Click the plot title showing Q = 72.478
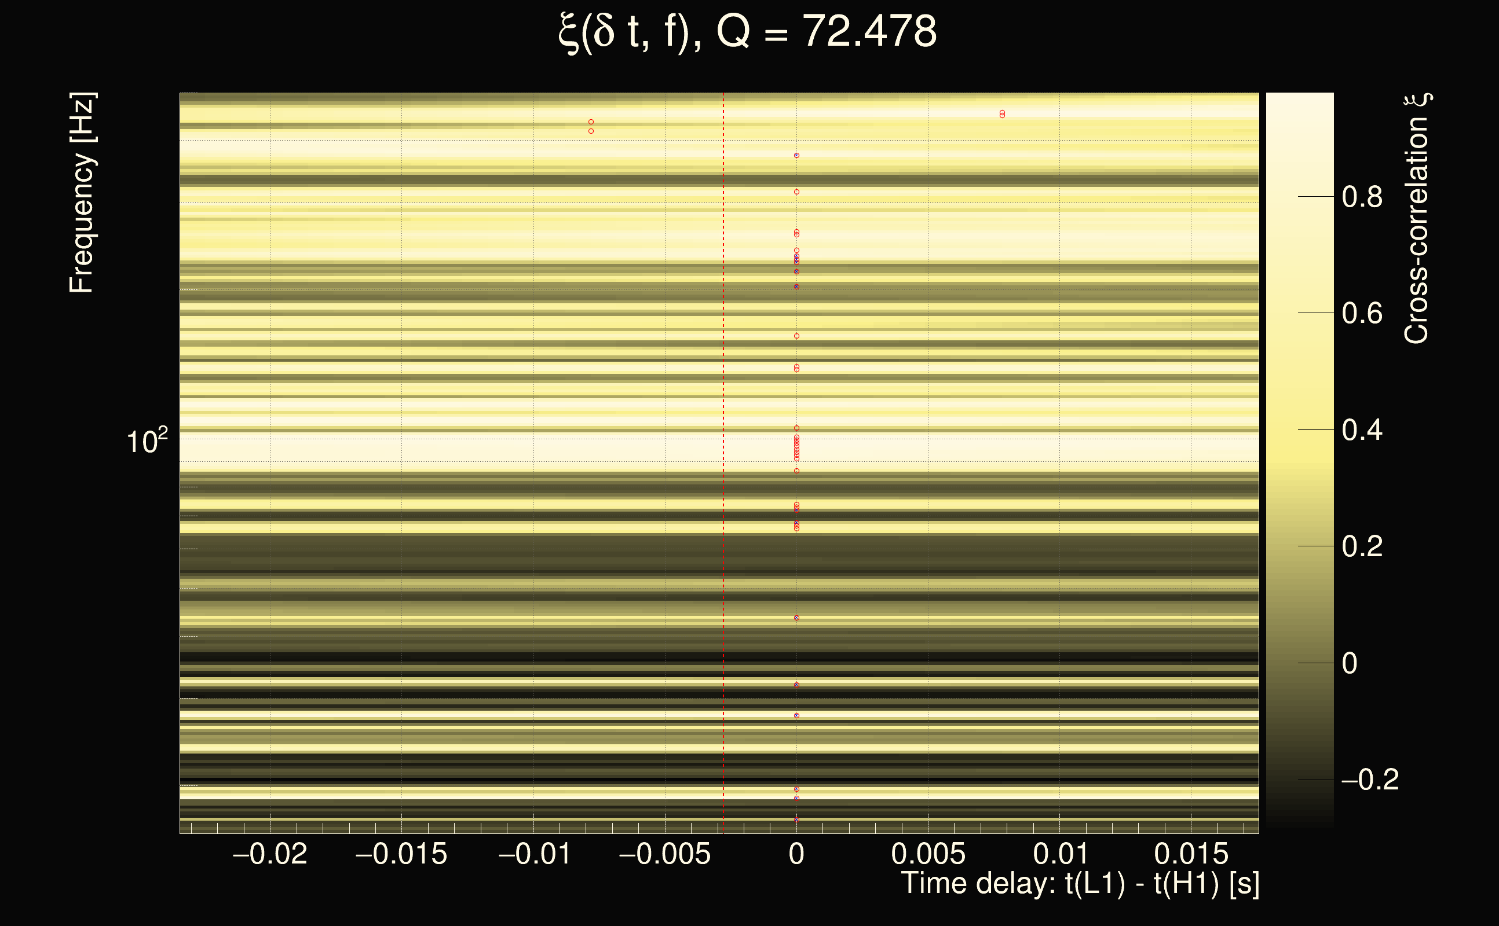 tap(748, 32)
